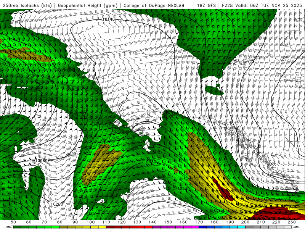Screen dimensions: 305x229
Task: Click the 210 value on the color scale
Action: pos(261,222)
